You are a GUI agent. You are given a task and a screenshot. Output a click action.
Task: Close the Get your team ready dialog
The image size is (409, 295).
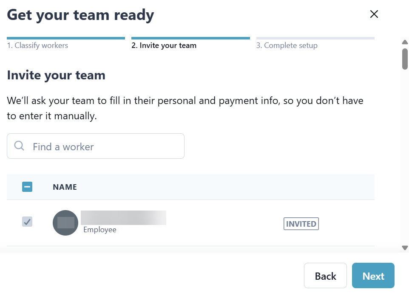[374, 14]
